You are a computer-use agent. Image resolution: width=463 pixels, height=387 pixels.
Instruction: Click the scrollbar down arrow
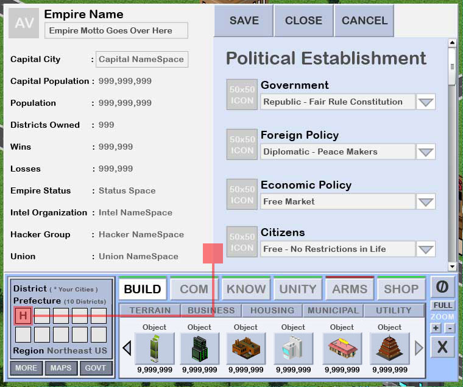(x=452, y=267)
